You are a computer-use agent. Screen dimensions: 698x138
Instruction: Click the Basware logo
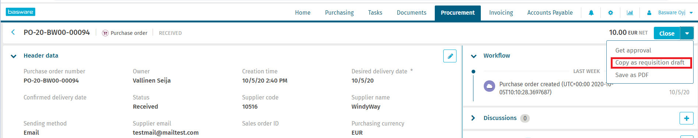[x=21, y=12]
